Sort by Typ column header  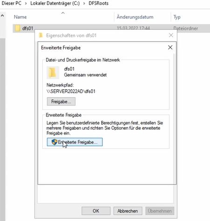[x=177, y=17]
